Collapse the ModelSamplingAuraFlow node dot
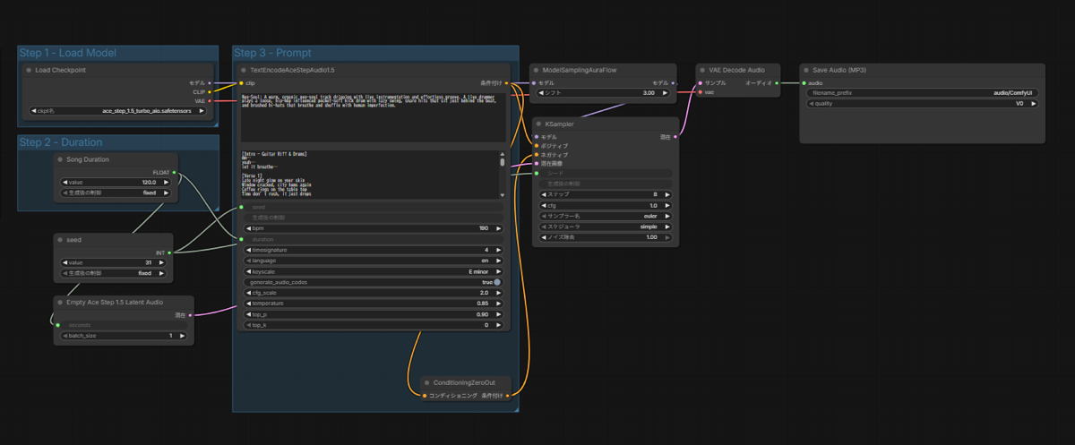This screenshot has height=445, width=1075. (x=537, y=70)
